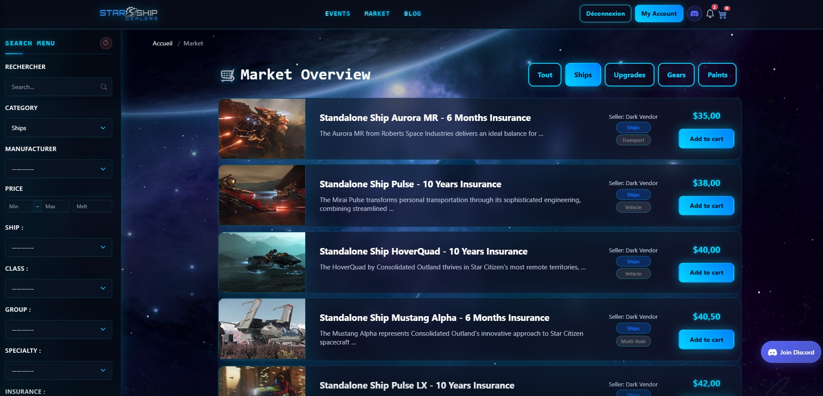Select the Upgrades category tab
The image size is (823, 396).
pos(629,75)
